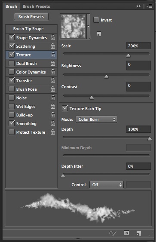Open Transfer settings row label
The width and height of the screenshot is (156, 242).
24,80
